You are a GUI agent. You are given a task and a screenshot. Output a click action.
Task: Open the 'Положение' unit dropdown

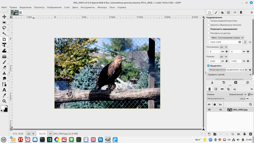point(224,47)
